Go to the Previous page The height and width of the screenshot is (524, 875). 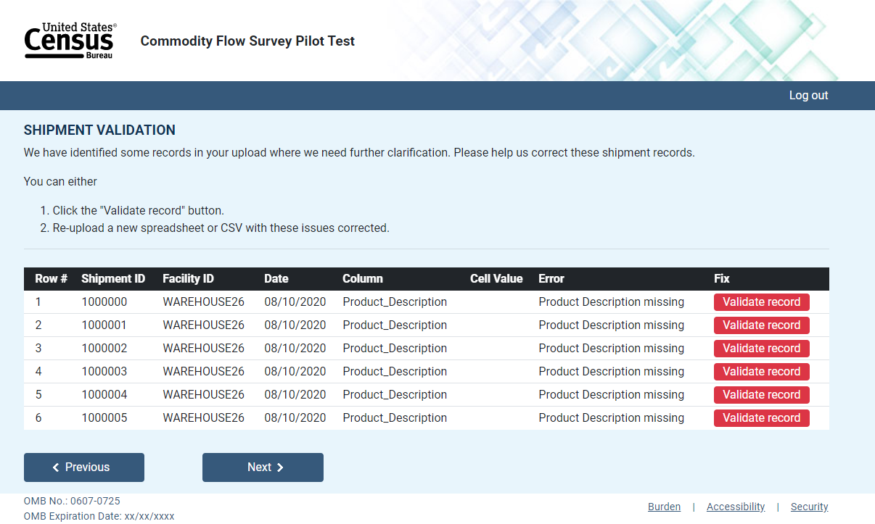(84, 467)
